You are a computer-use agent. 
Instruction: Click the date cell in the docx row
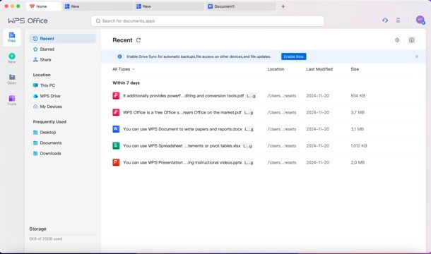[x=317, y=129]
